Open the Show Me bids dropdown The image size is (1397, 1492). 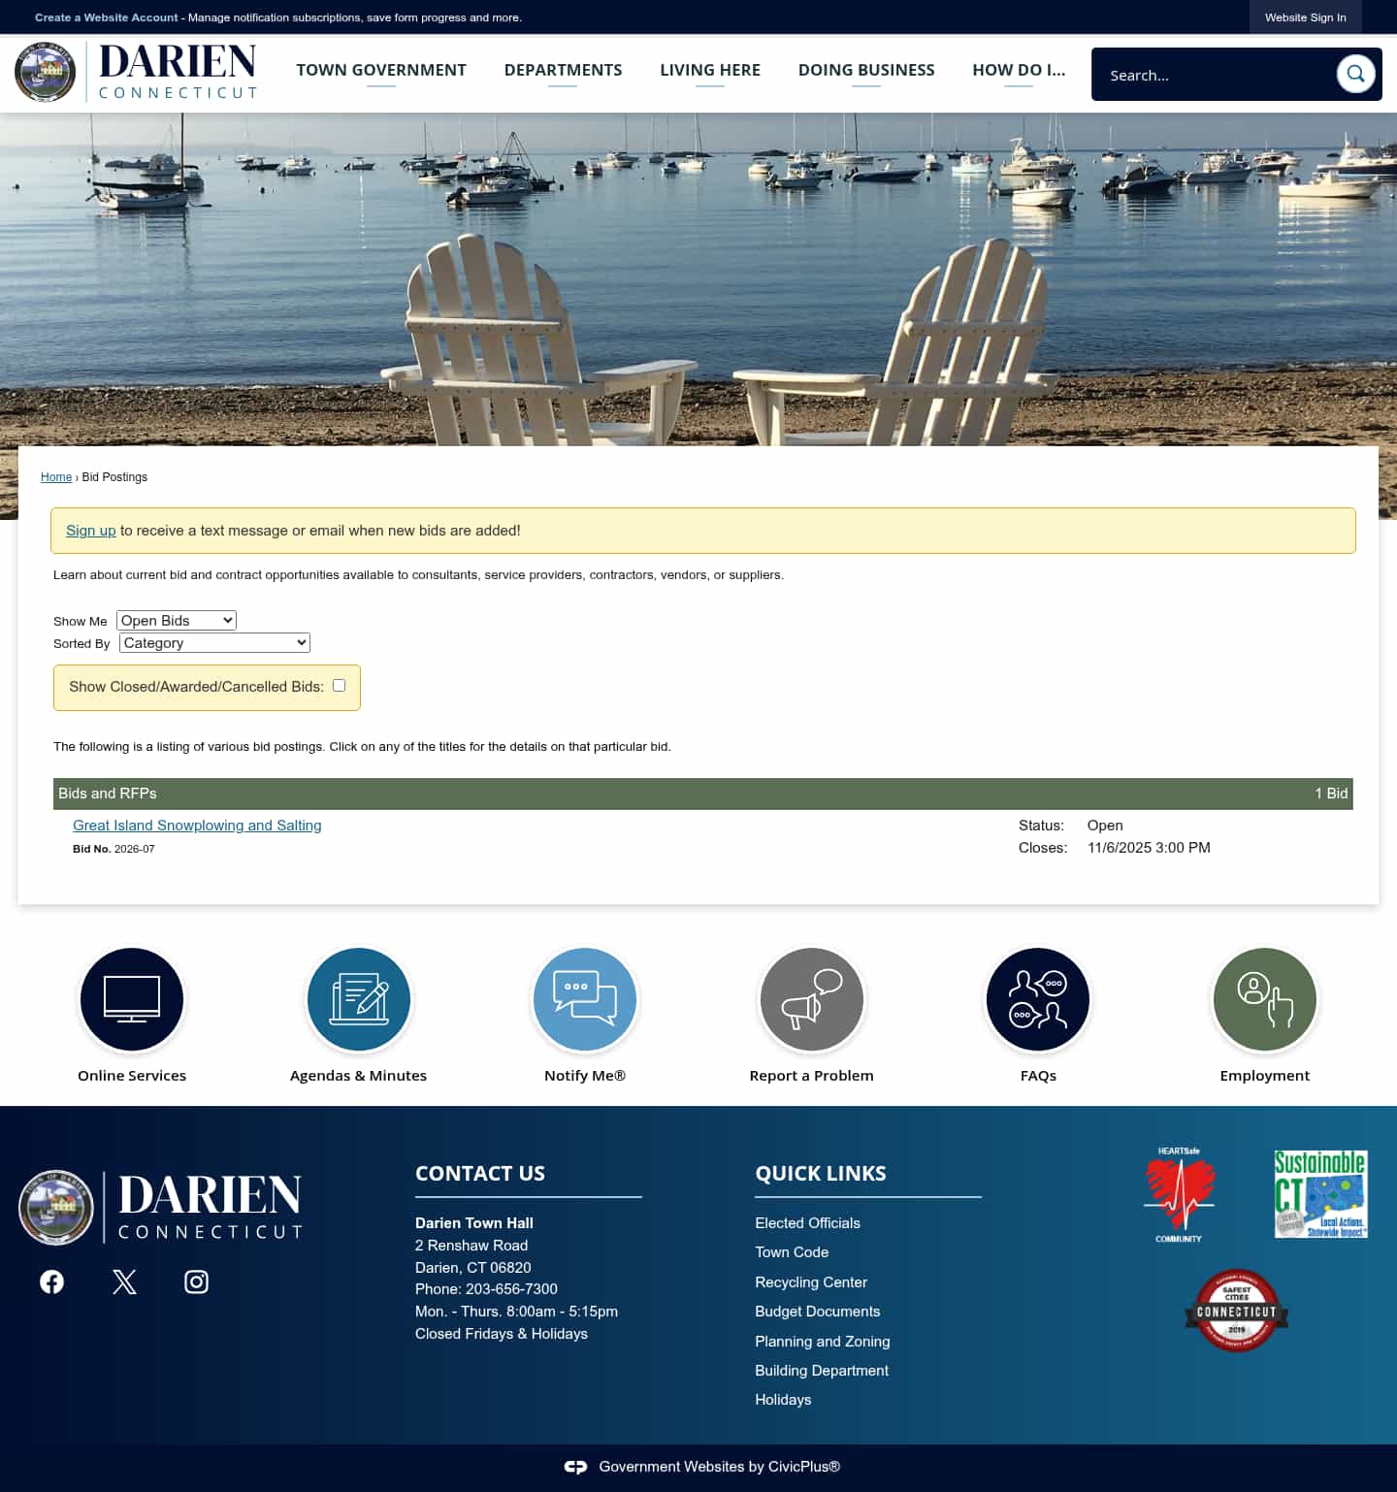(x=176, y=620)
